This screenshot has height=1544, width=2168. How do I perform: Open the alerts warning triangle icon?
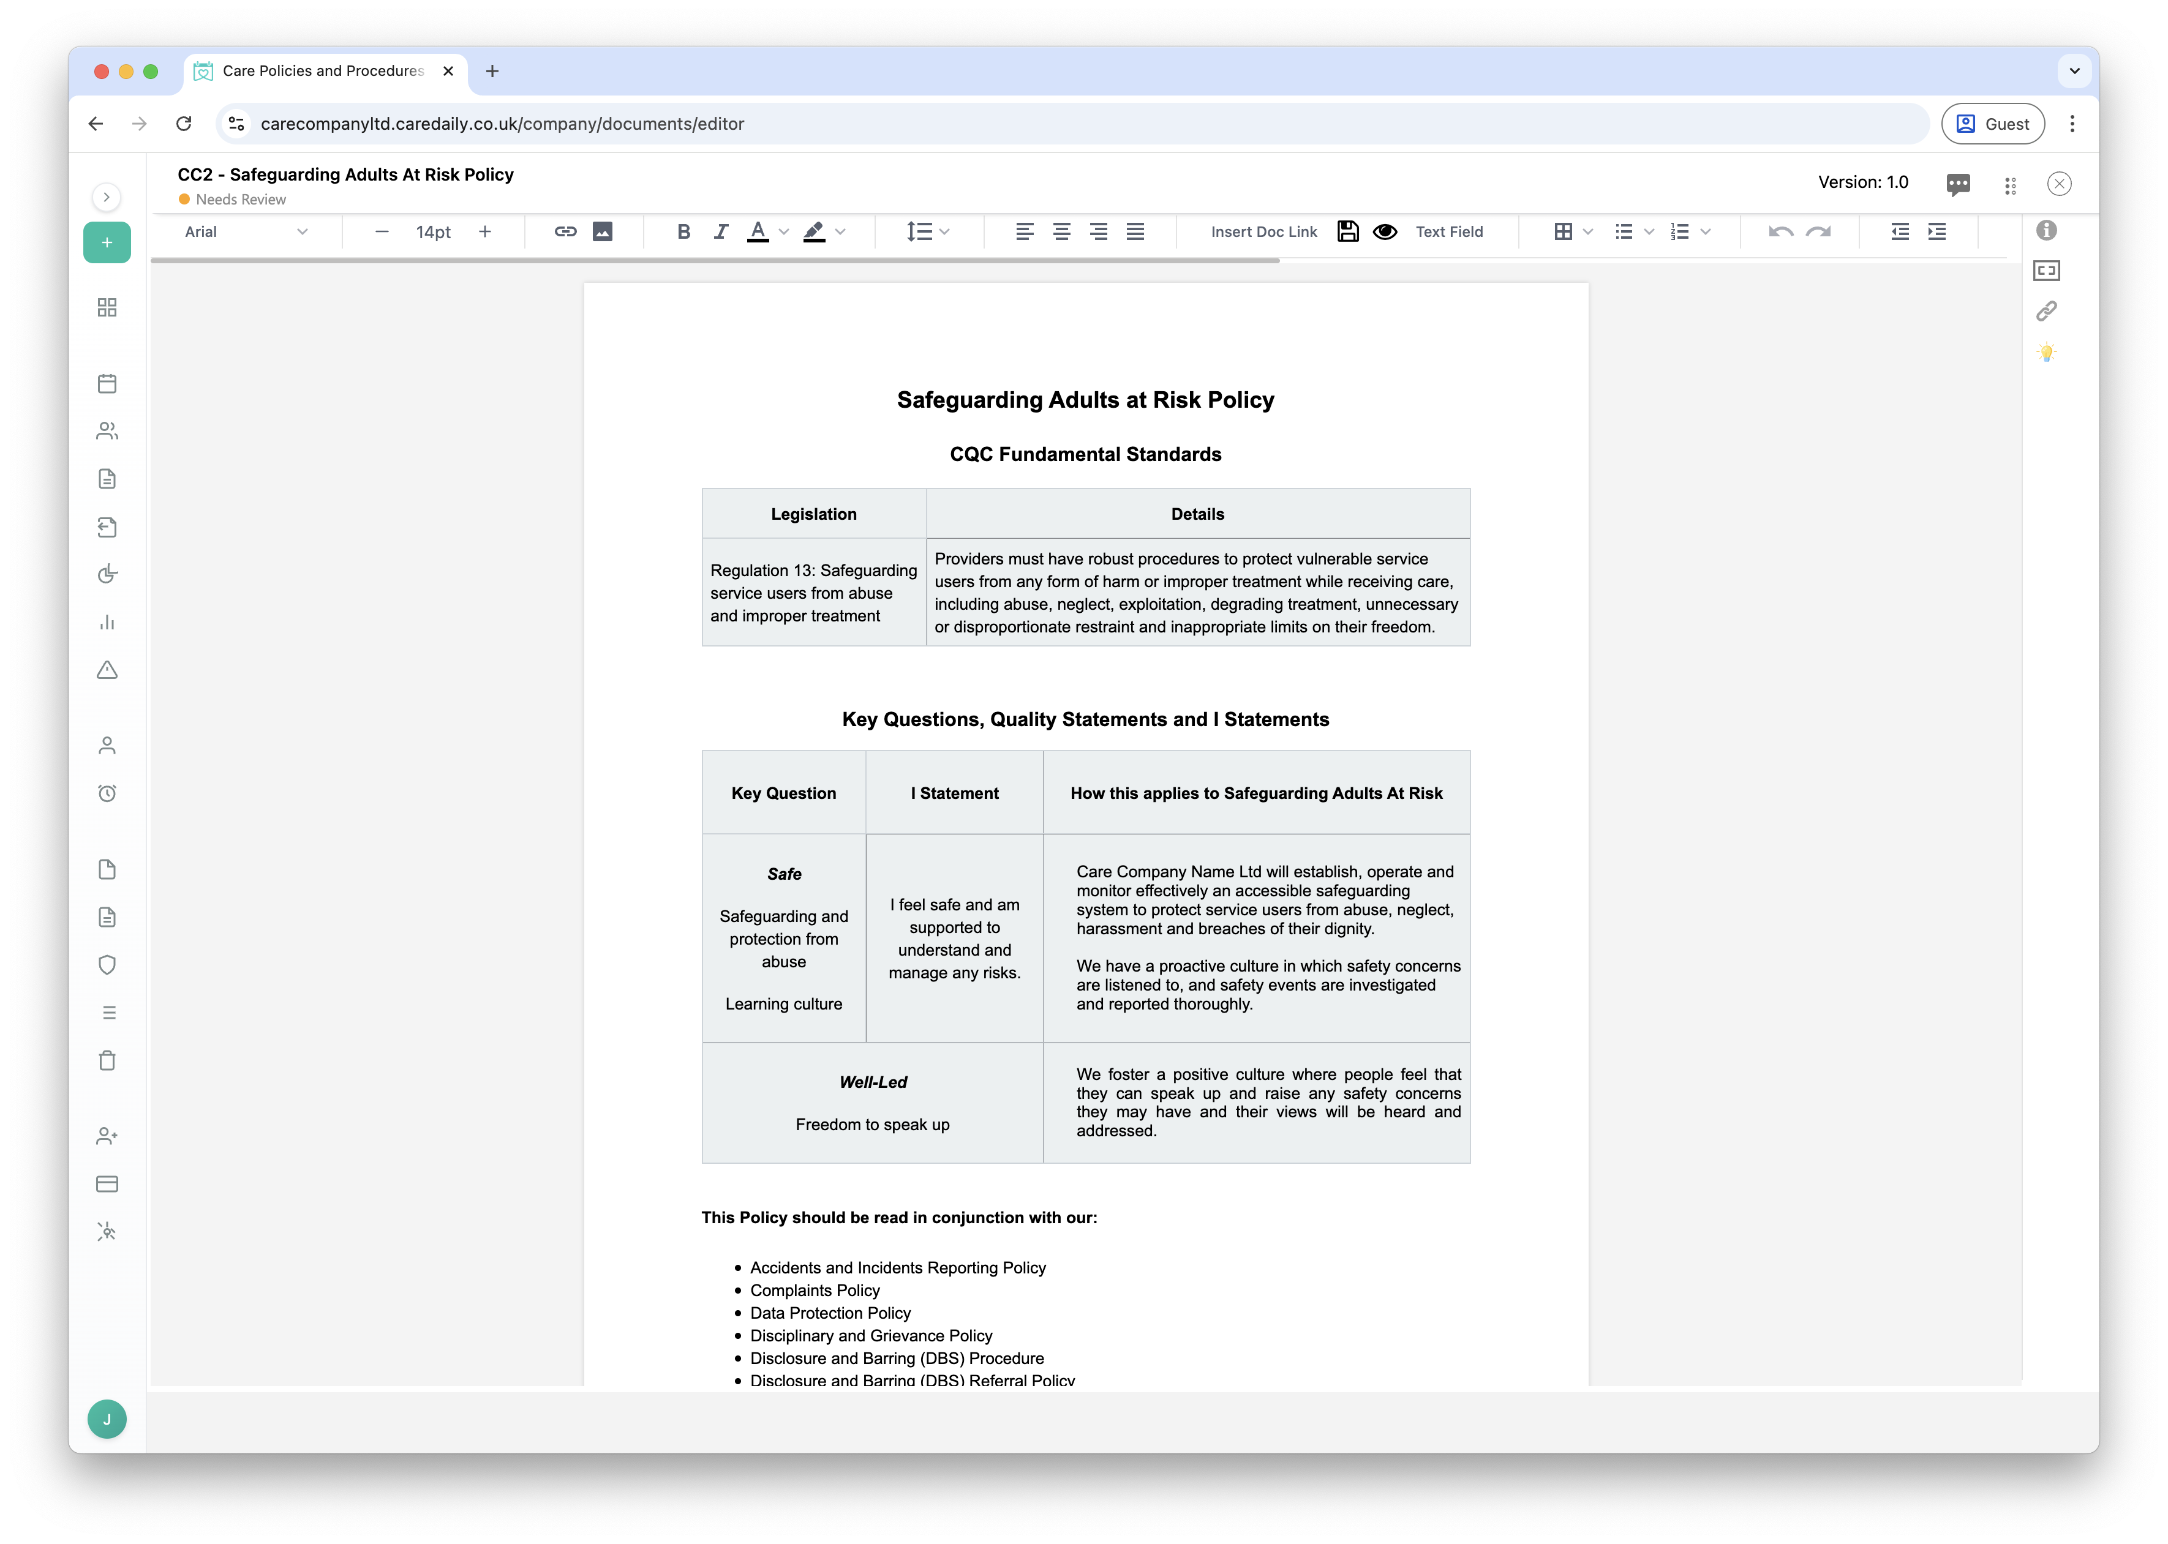click(107, 669)
